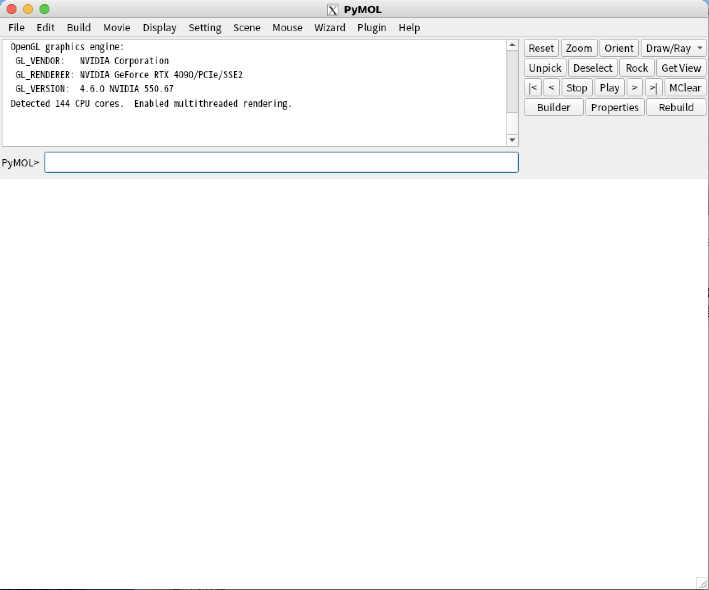Viewport: 709px width, 590px height.
Task: Click the log scrollbar up arrow
Action: coord(512,45)
